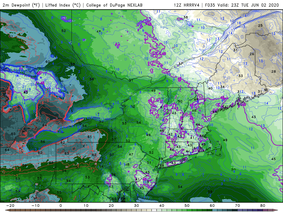Click the -20 label on the color scale

click(x=10, y=206)
